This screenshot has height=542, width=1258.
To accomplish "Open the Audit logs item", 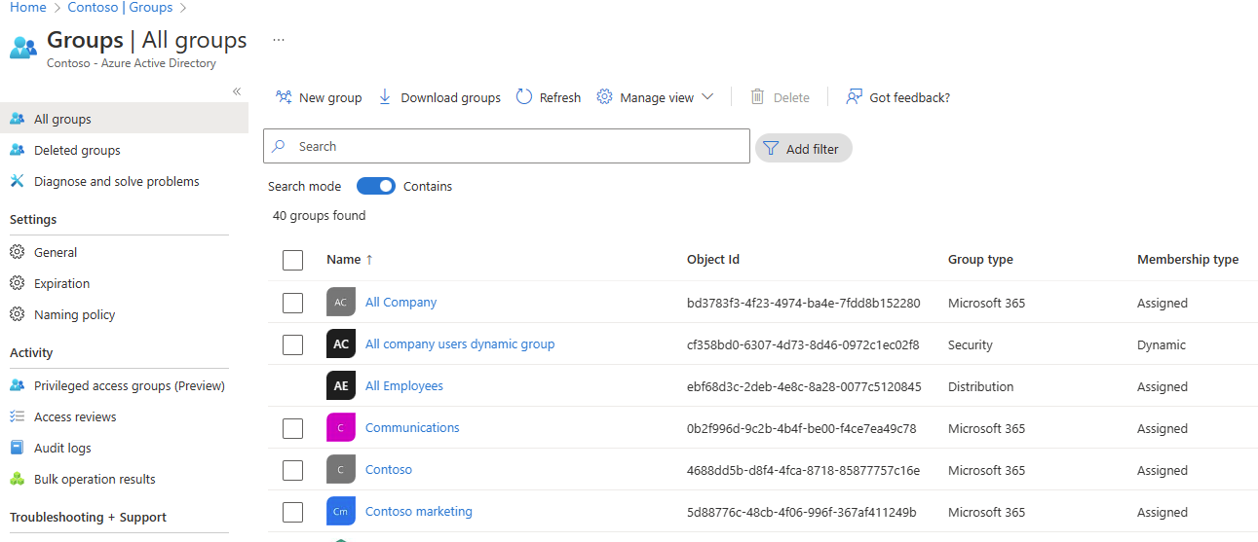I will 124,448.
